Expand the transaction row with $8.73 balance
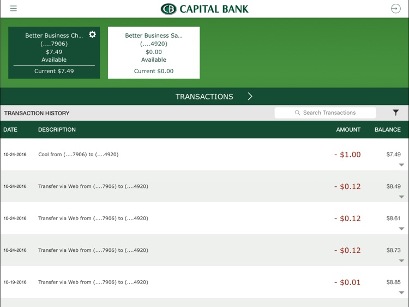409x307 pixels. coord(401,261)
